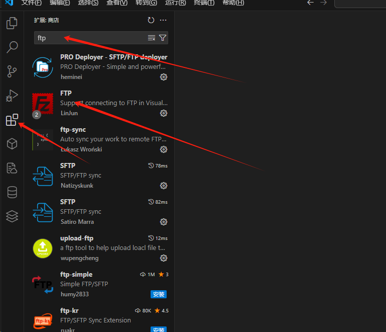Click the Natizyskunk SFTP extension icon
The image size is (386, 332).
pyautogui.click(x=43, y=176)
